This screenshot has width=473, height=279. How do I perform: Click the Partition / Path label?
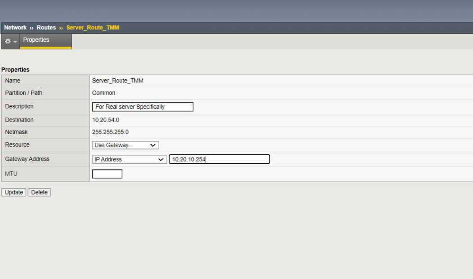pos(24,93)
